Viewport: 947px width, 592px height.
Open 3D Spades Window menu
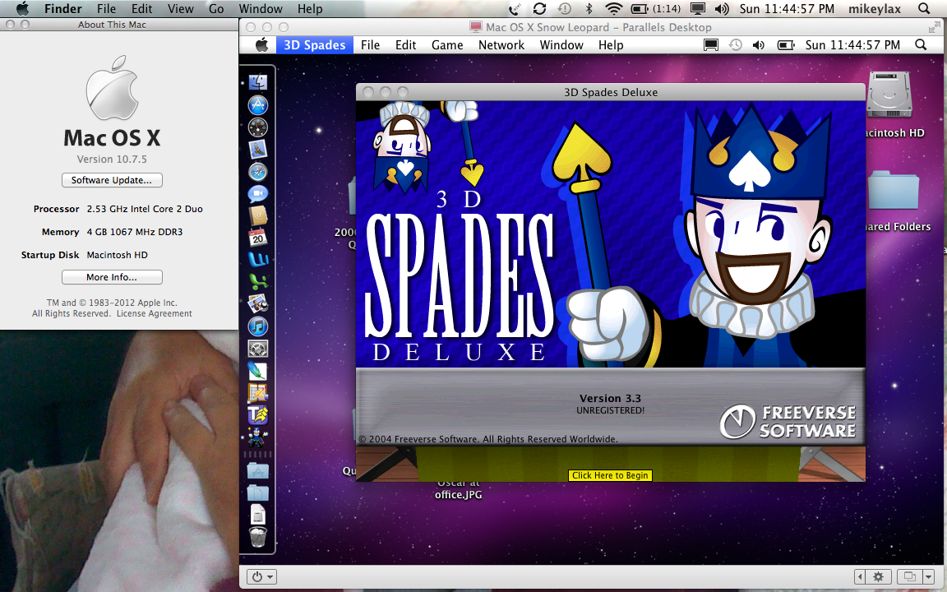[x=561, y=44]
